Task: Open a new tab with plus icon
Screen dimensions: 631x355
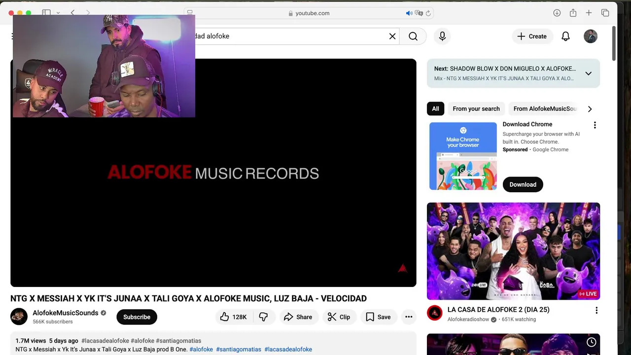Action: (x=589, y=13)
